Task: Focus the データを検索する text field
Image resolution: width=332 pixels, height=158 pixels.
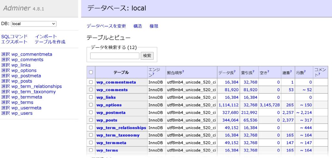Action: tap(115, 56)
